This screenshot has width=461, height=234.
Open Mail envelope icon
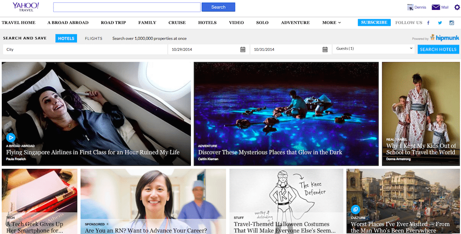(x=436, y=7)
